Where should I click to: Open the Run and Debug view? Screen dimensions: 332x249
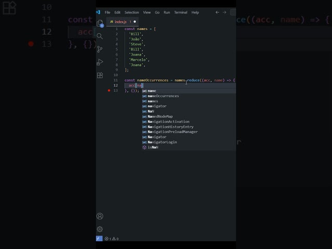pyautogui.click(x=100, y=62)
